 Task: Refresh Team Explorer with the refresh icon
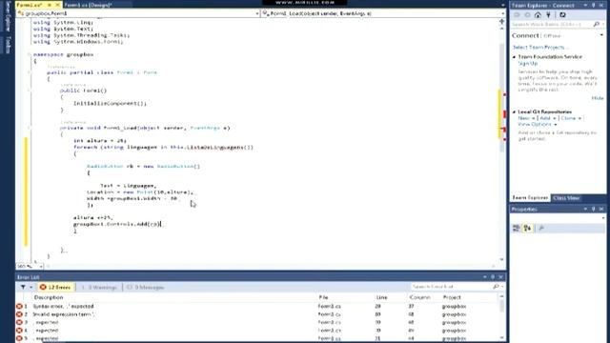(562, 15)
